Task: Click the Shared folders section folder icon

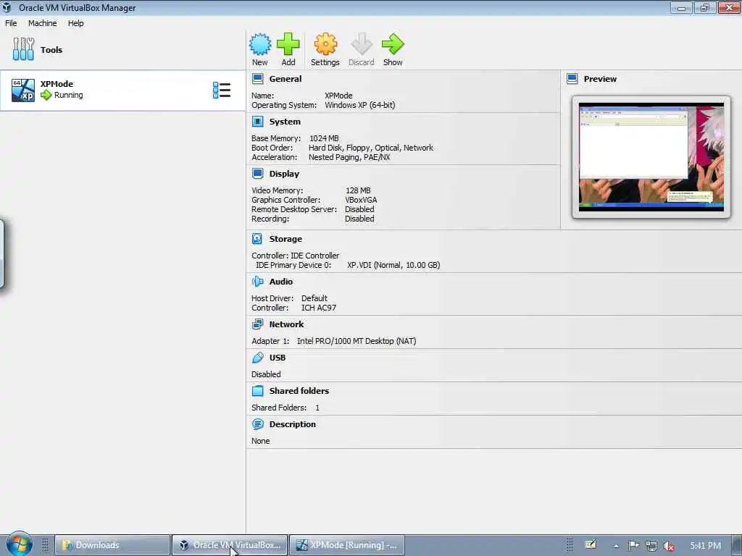Action: 257,390
